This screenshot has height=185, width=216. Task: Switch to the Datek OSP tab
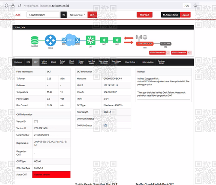[x=62, y=62]
